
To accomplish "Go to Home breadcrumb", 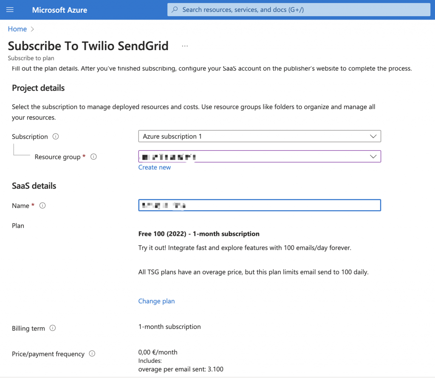I will coord(17,29).
